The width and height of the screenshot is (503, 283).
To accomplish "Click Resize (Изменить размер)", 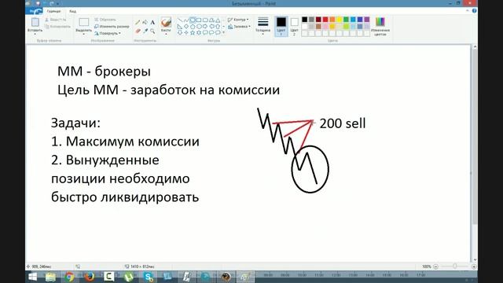I will (x=112, y=26).
